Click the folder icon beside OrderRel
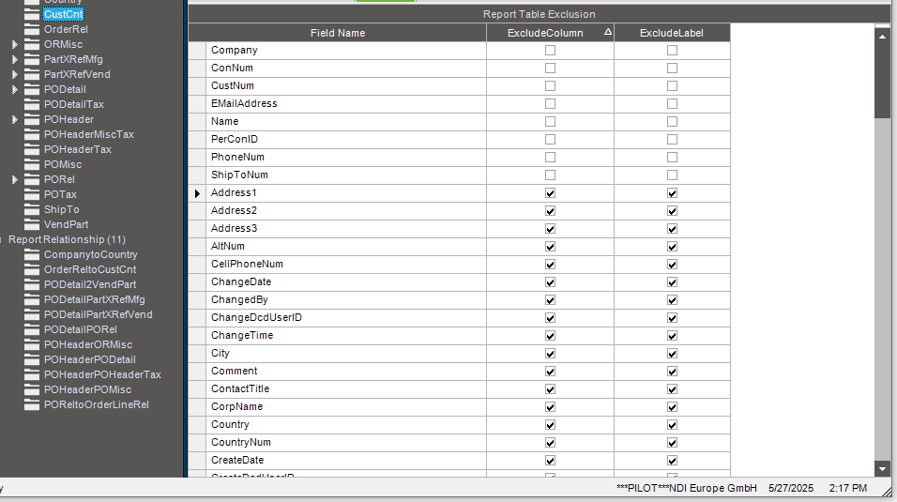Image resolution: width=897 pixels, height=502 pixels. 32,29
